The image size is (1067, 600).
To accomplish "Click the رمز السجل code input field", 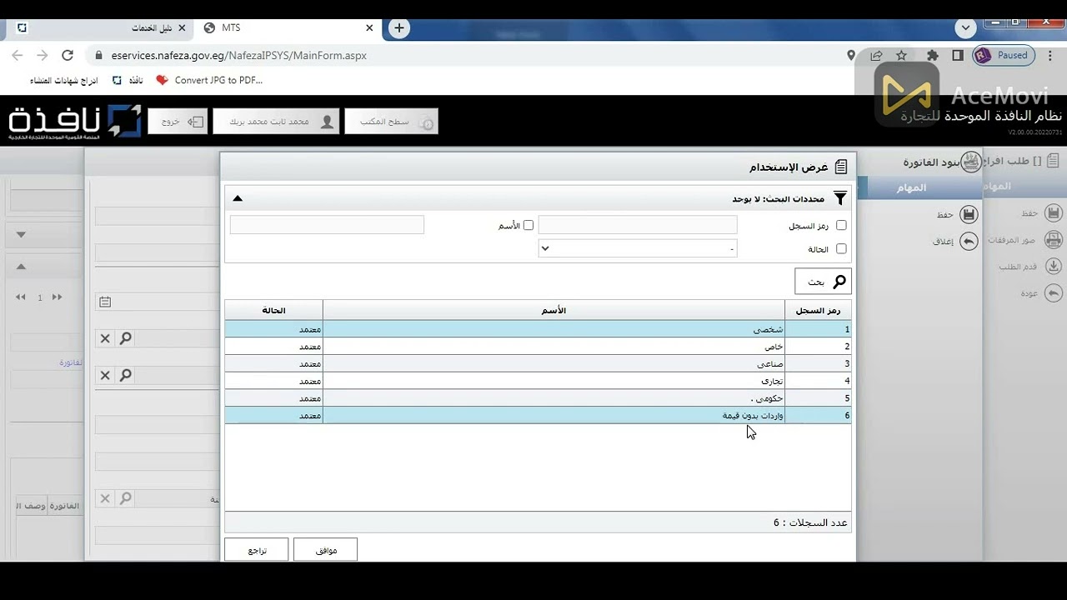I will pos(638,225).
